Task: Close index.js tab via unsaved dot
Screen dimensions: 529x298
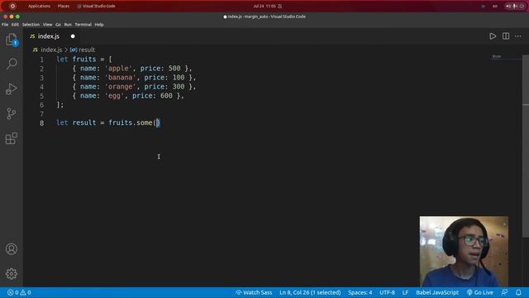Action: (x=73, y=36)
